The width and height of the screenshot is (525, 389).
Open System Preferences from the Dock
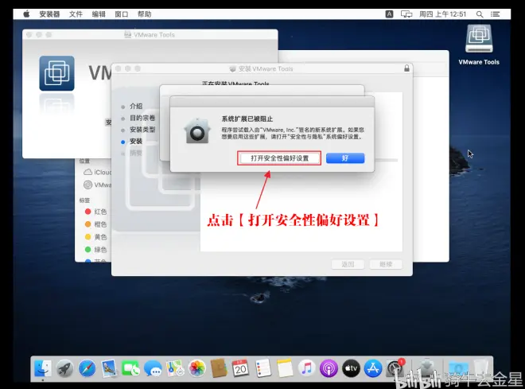(395, 368)
